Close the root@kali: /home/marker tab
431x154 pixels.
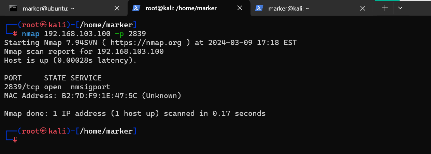coord(240,8)
